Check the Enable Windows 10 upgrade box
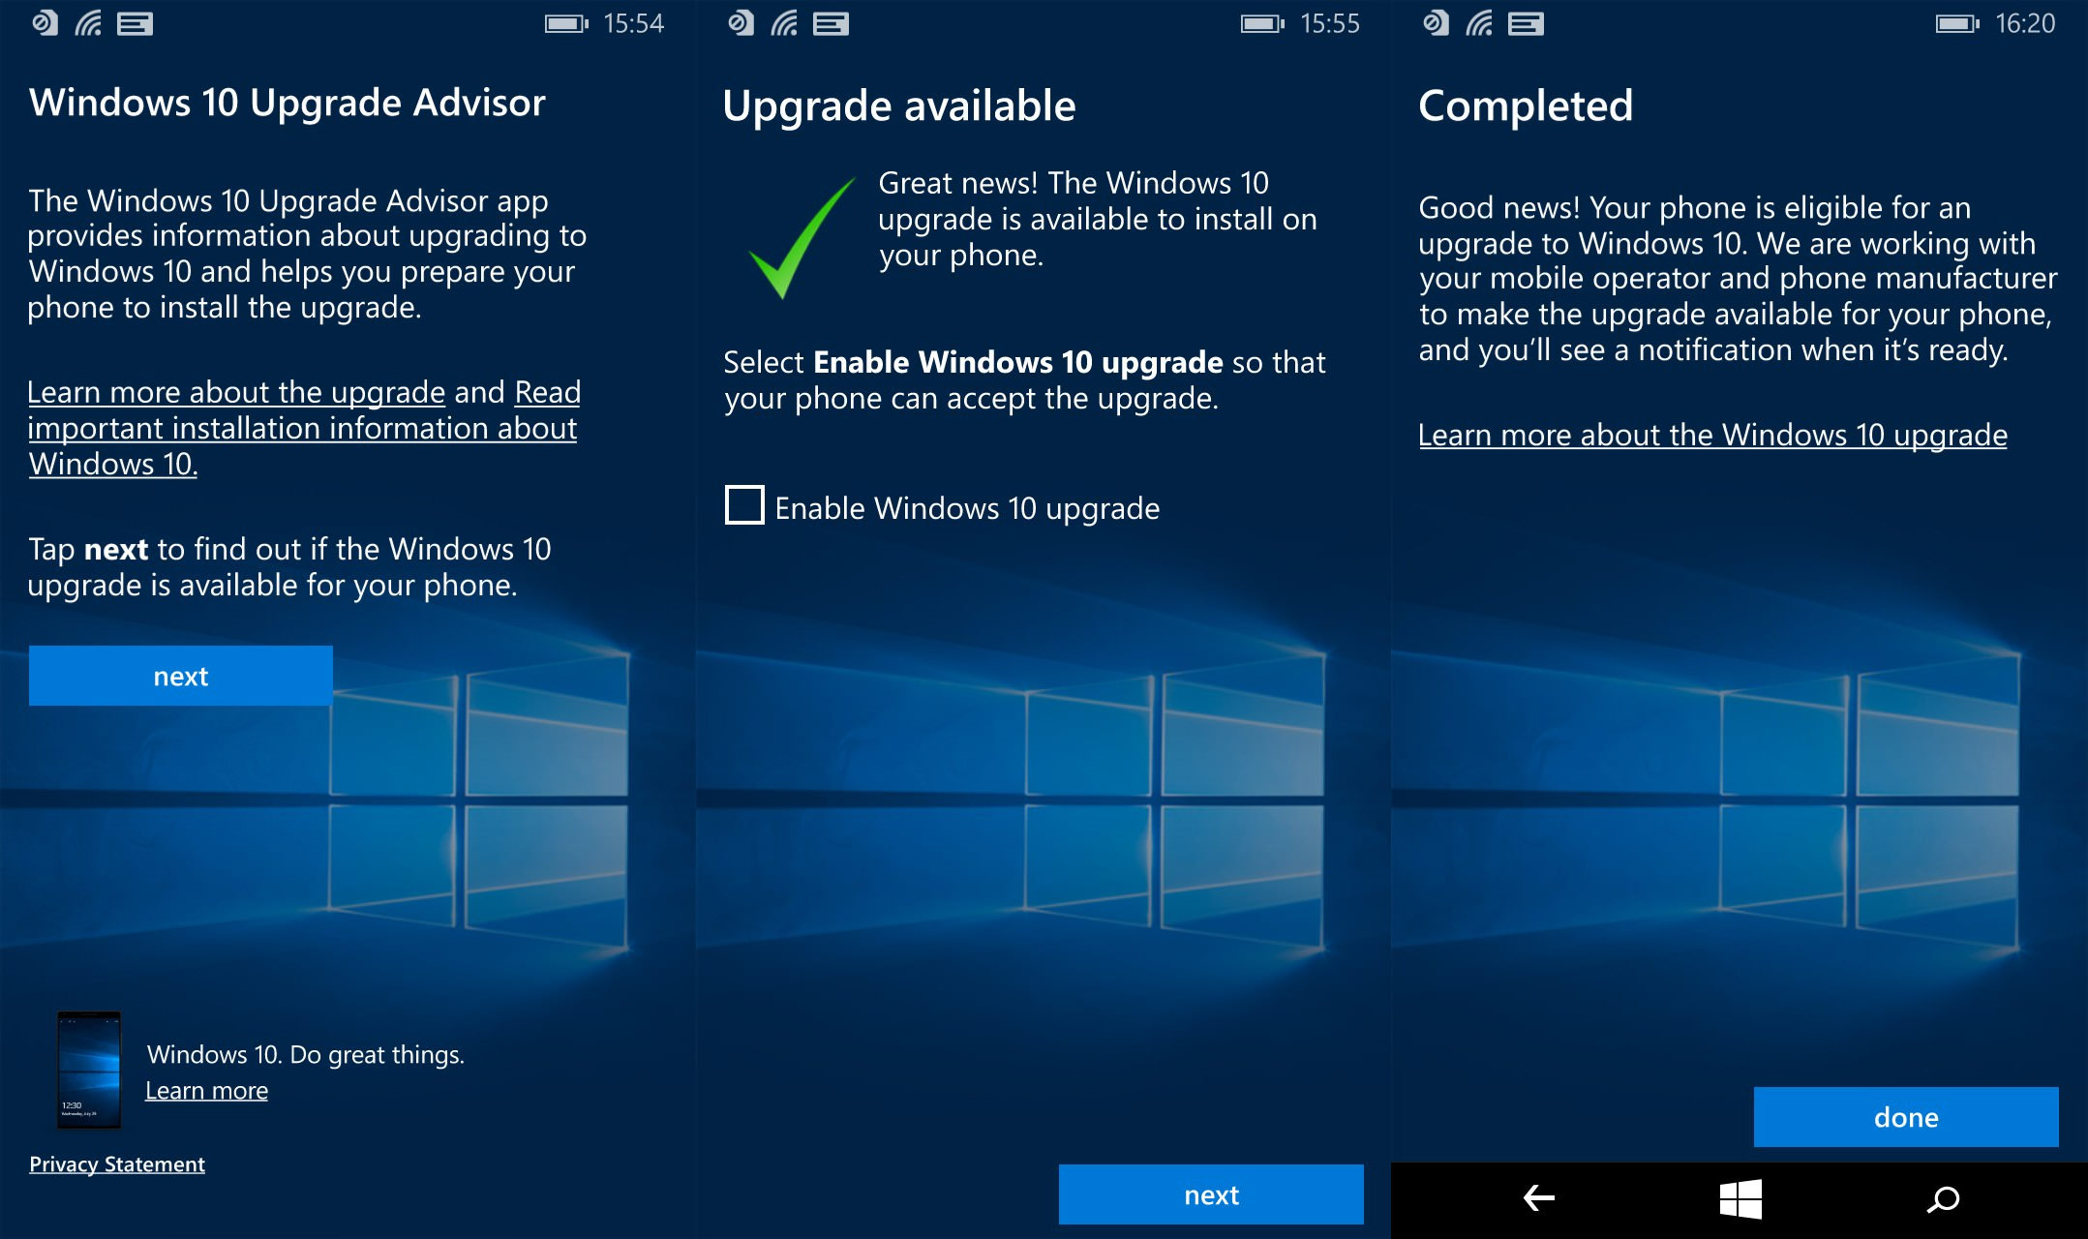Image resolution: width=2088 pixels, height=1239 pixels. pos(744,505)
